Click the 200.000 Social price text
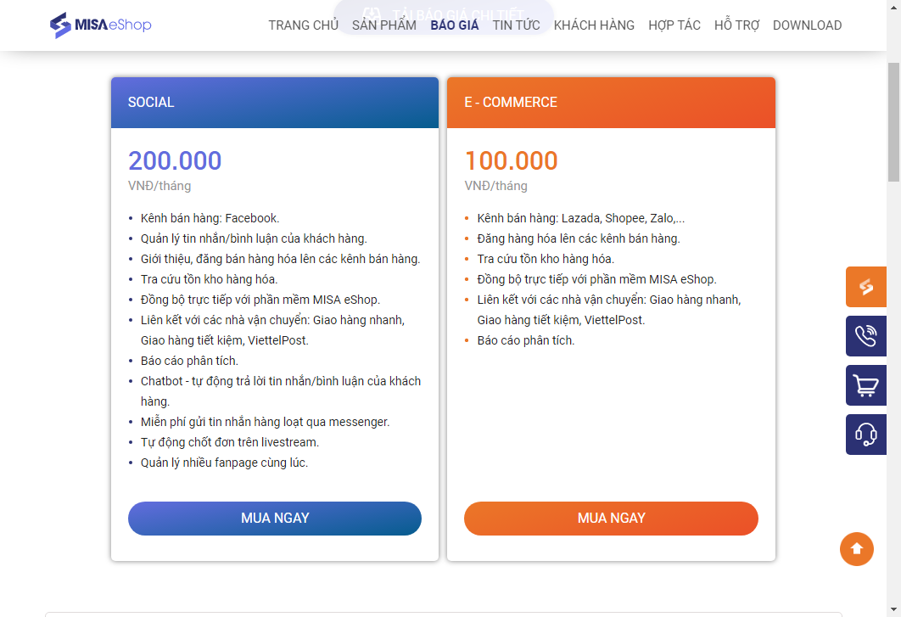Image resolution: width=901 pixels, height=617 pixels. click(175, 160)
